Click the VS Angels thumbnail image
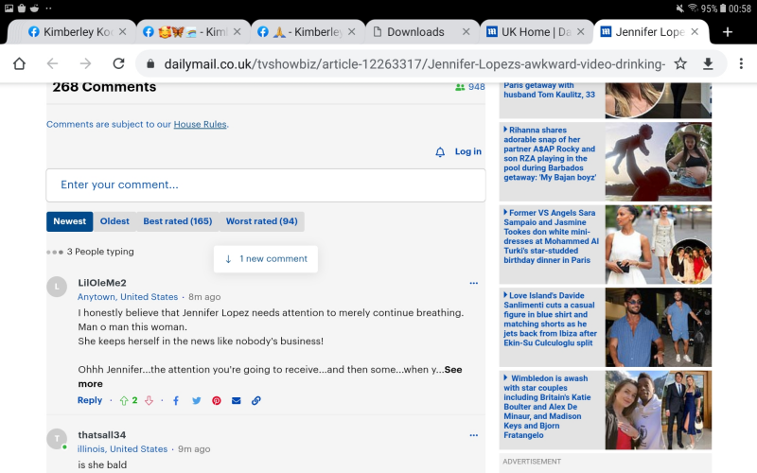 [x=659, y=245]
